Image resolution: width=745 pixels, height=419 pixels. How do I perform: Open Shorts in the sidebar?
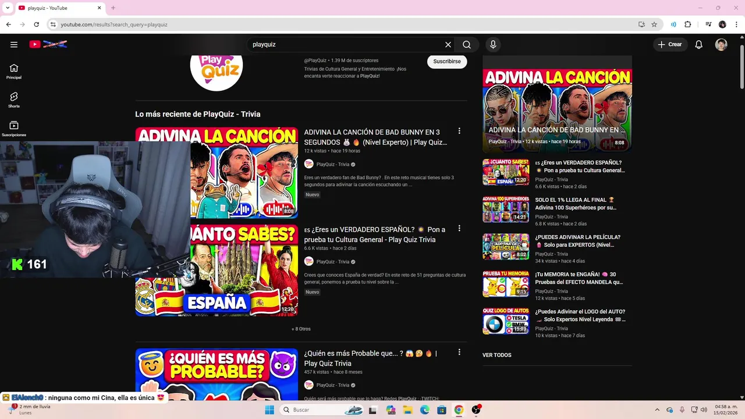tap(14, 100)
